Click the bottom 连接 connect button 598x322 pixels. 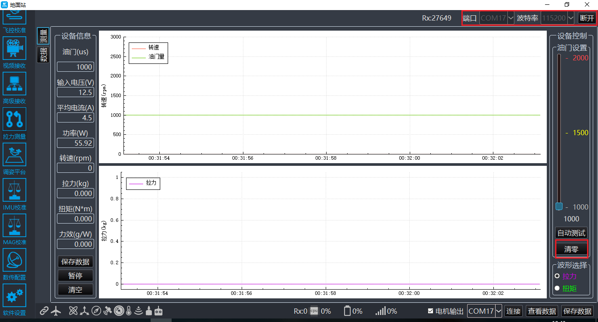(x=514, y=311)
